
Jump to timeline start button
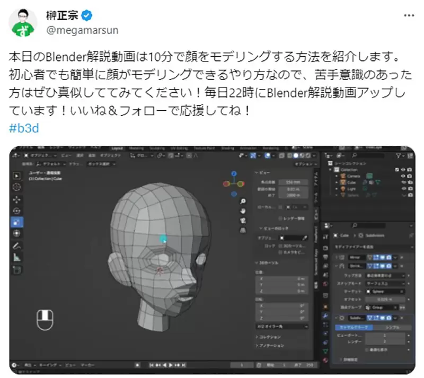click(152, 365)
